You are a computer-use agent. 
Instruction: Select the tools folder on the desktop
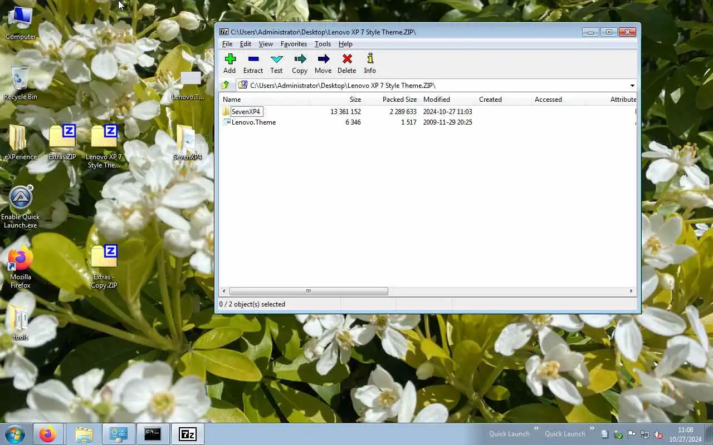[x=21, y=323]
